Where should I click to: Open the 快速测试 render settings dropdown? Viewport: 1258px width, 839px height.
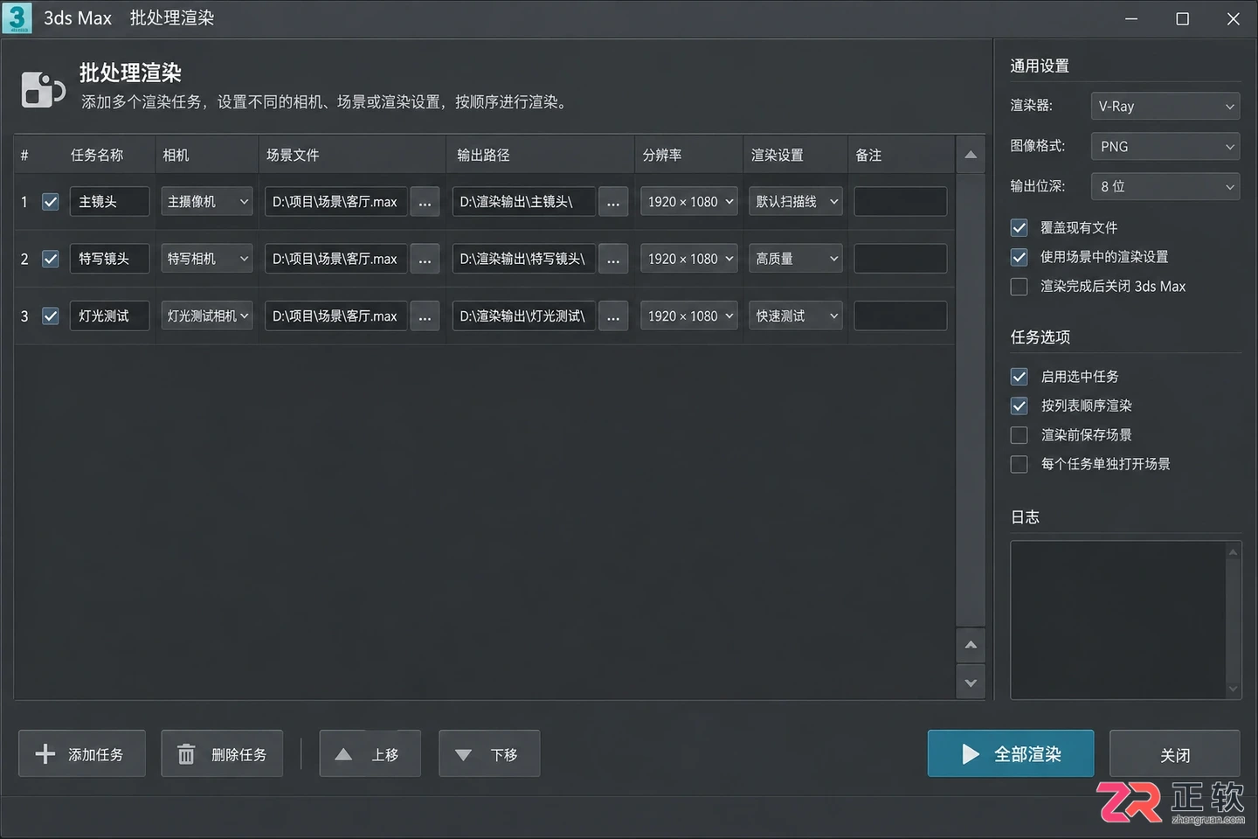click(796, 316)
